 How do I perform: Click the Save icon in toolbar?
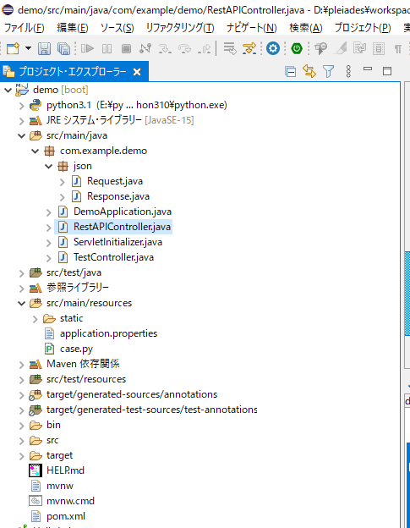click(44, 49)
